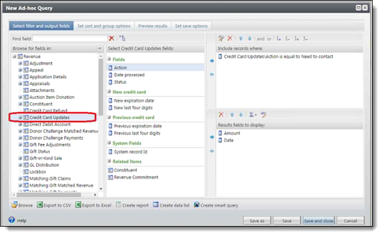Click the field tree horizontal scrollbar thumb
Screen dimensions: 382x236
pyautogui.click(x=49, y=195)
